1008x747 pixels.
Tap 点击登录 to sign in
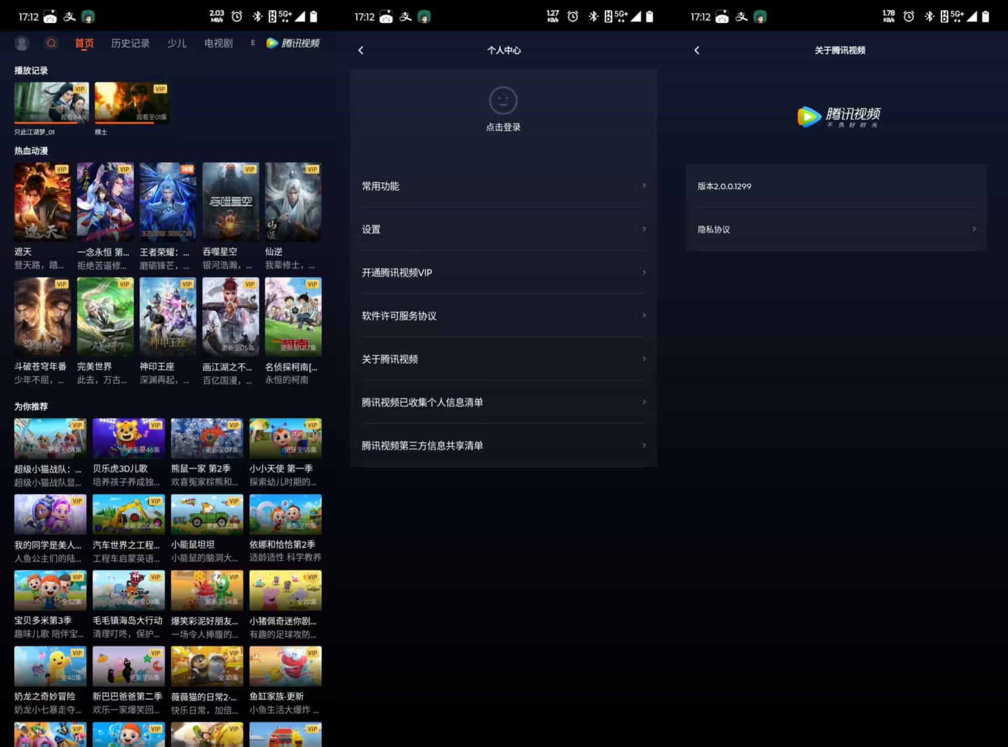[503, 127]
